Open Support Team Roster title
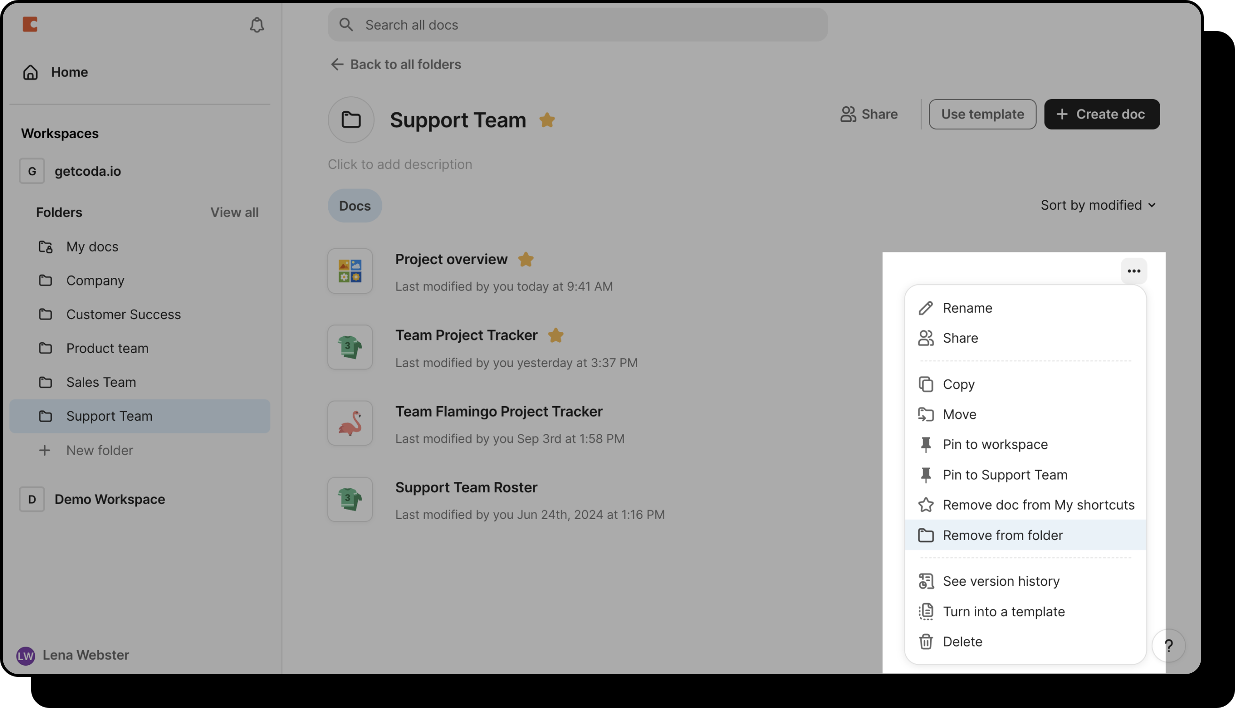The height and width of the screenshot is (708, 1235). point(467,487)
